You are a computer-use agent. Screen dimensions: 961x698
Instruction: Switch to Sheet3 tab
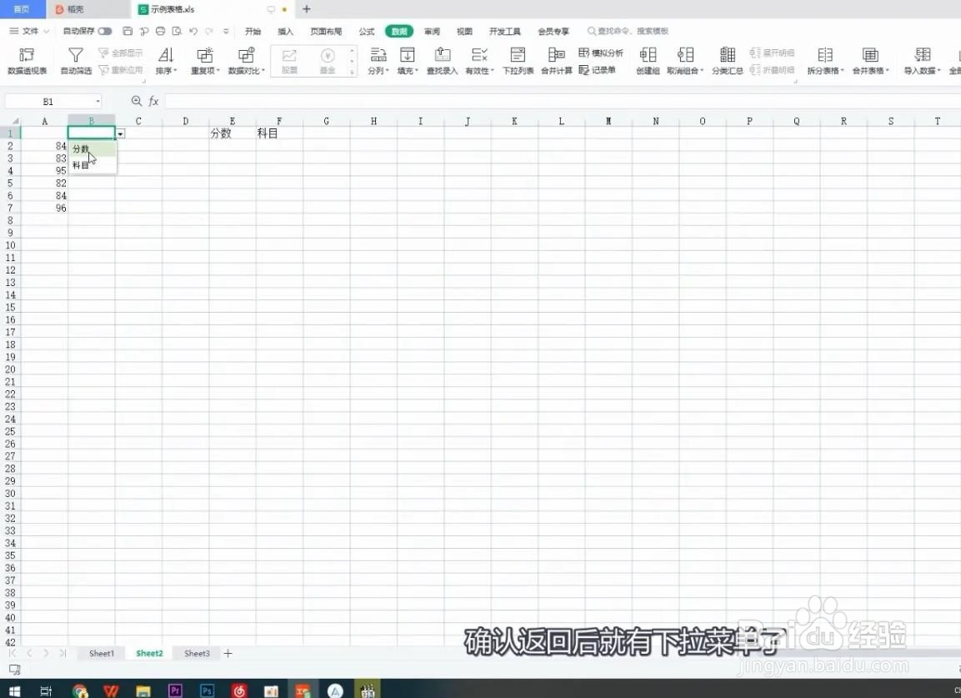(x=197, y=653)
